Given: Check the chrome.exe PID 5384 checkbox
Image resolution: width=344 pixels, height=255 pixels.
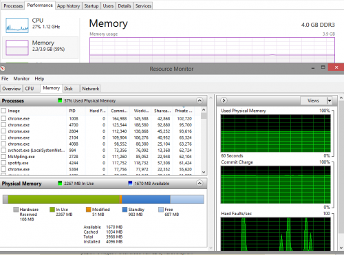Looking at the screenshot, I should pos(3,169).
